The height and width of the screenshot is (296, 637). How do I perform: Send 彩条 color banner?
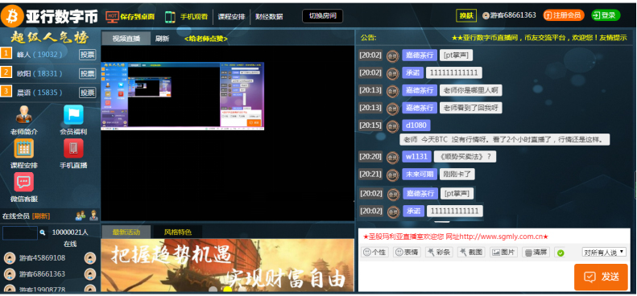click(x=439, y=252)
